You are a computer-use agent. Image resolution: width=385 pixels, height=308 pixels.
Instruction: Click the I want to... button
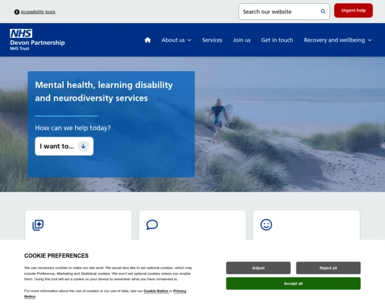[x=64, y=146]
